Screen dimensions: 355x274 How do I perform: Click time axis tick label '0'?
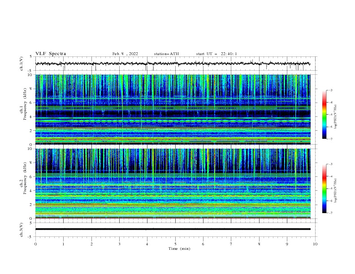click(x=35, y=244)
